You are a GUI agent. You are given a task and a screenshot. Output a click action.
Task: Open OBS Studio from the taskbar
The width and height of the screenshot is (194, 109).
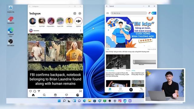point(110,101)
